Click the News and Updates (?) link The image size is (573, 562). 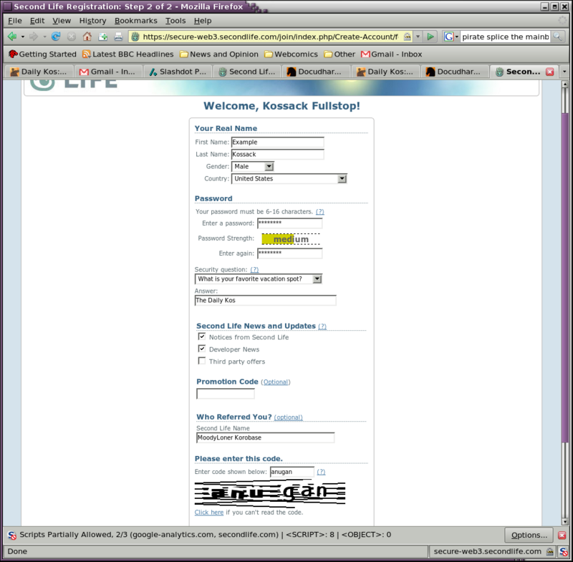(322, 326)
